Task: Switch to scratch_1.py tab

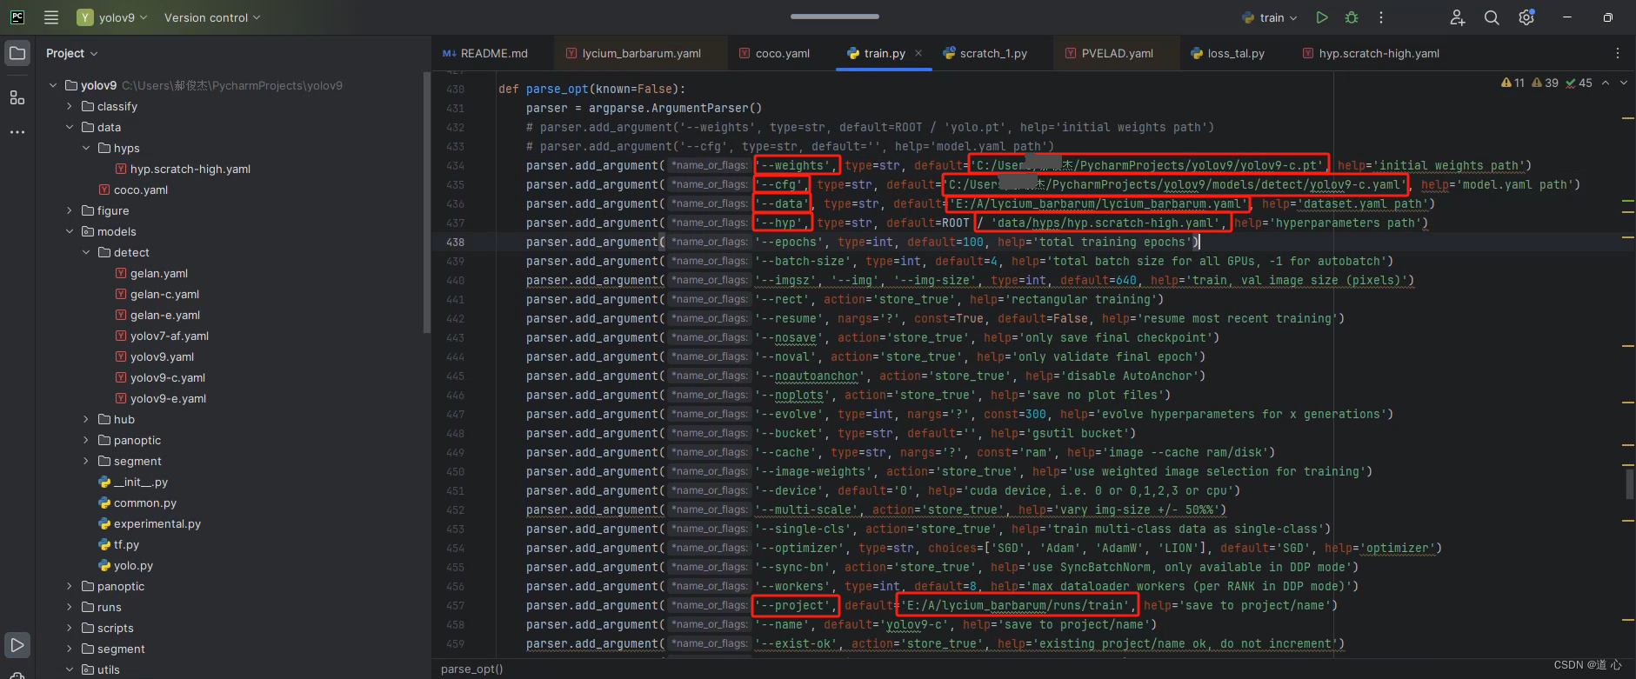Action: click(x=985, y=53)
